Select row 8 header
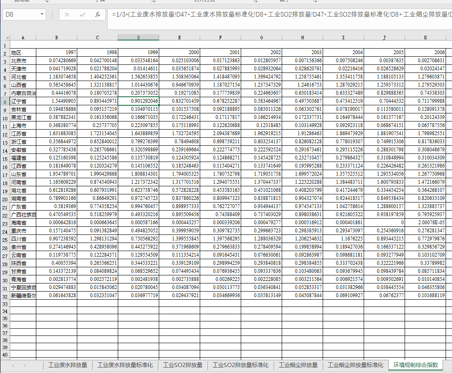Viewport: 452px width, 373px height. click(x=5, y=102)
